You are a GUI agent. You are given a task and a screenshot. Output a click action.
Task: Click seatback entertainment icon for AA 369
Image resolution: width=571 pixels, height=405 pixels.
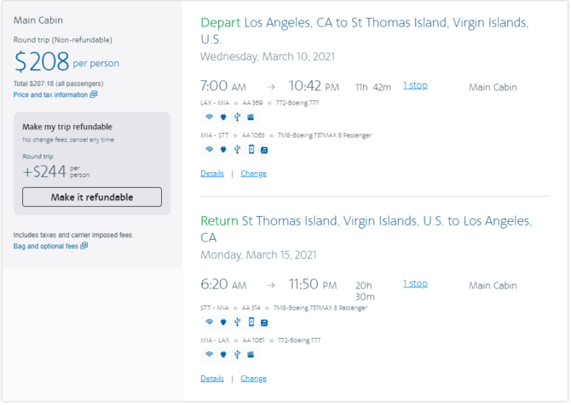251,117
